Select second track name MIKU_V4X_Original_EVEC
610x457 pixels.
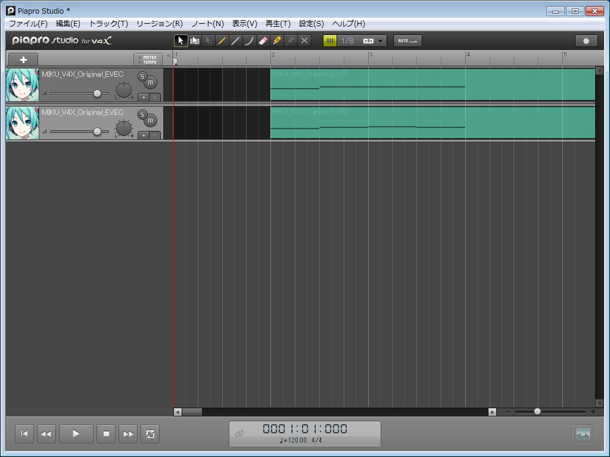[x=82, y=112]
